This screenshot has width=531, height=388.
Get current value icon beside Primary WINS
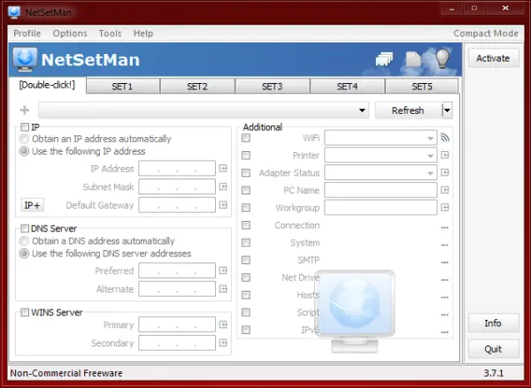click(x=223, y=324)
